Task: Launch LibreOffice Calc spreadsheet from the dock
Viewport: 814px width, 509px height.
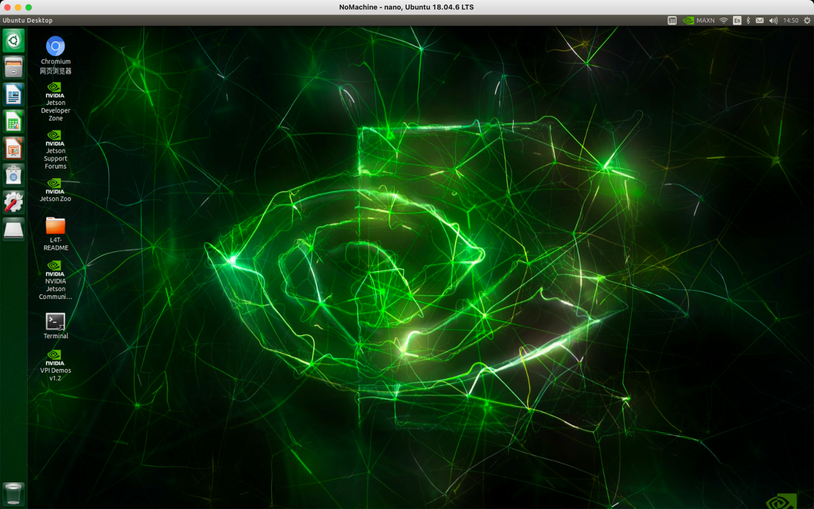Action: point(13,122)
